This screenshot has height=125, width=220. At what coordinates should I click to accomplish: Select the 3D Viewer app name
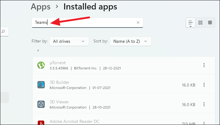59,102
